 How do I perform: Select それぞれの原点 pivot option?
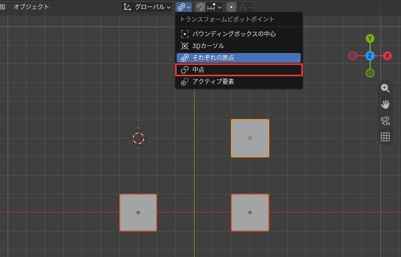[238, 58]
